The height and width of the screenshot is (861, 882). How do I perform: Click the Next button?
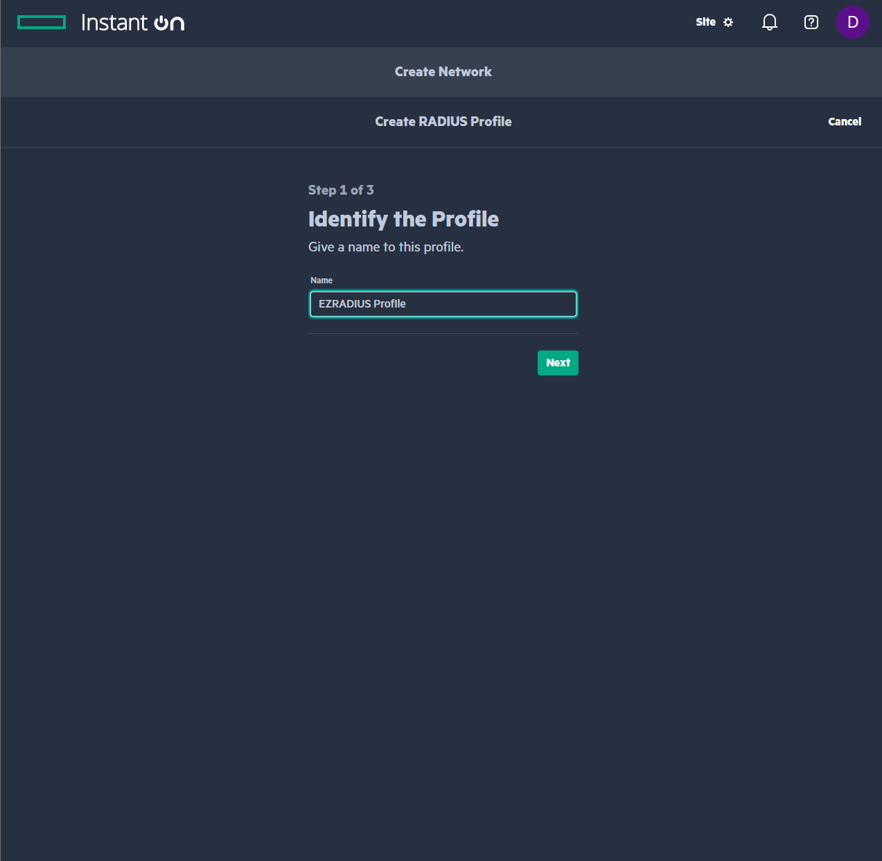tap(558, 363)
